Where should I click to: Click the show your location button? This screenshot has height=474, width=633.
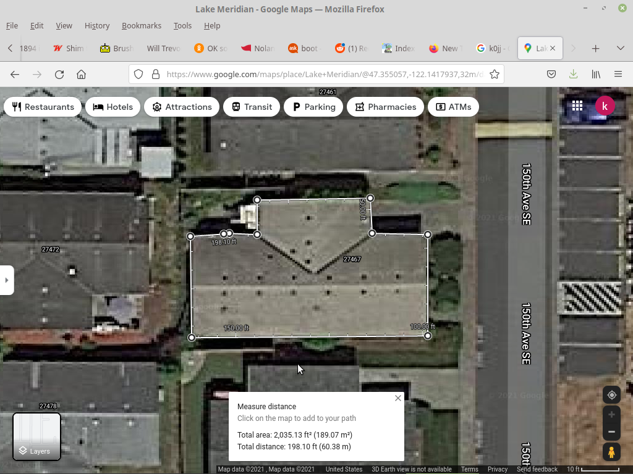click(611, 395)
